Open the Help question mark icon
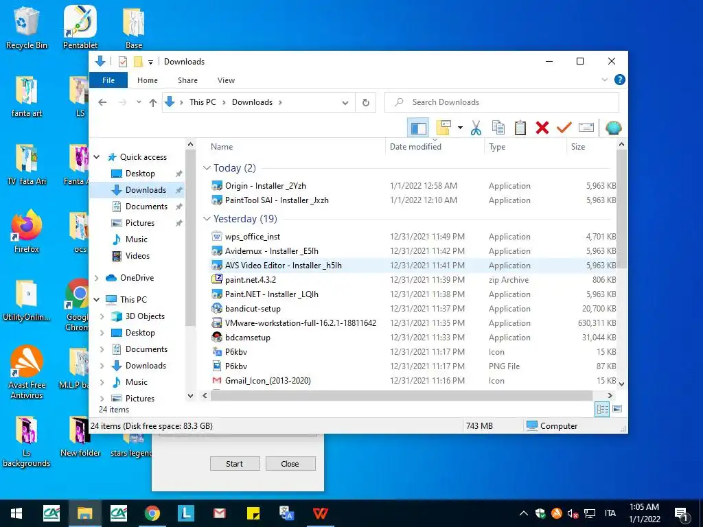 (x=620, y=80)
